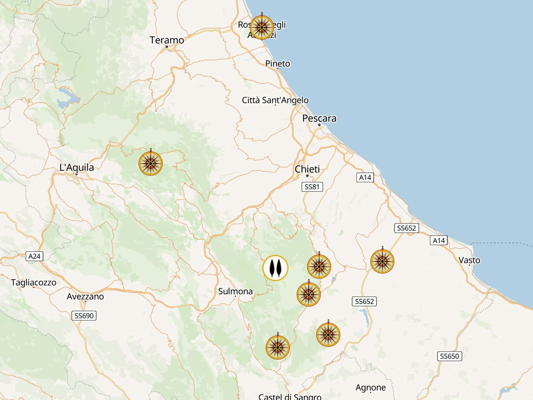Click the compass marker over Roseto degli Abruzzi
Image resolution: width=533 pixels, height=400 pixels.
tap(262, 27)
